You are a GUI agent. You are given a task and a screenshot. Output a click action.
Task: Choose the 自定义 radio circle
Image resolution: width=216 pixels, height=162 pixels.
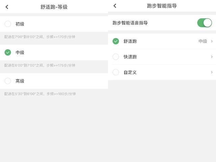116,72
